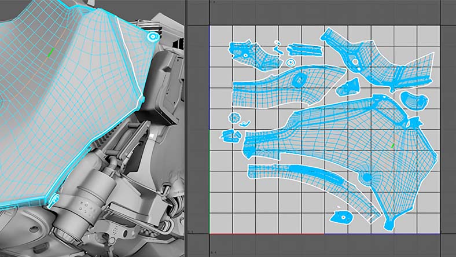The height and width of the screenshot is (257, 456).
Task: Select the small oval UV island near bottom
Action: tap(341, 217)
